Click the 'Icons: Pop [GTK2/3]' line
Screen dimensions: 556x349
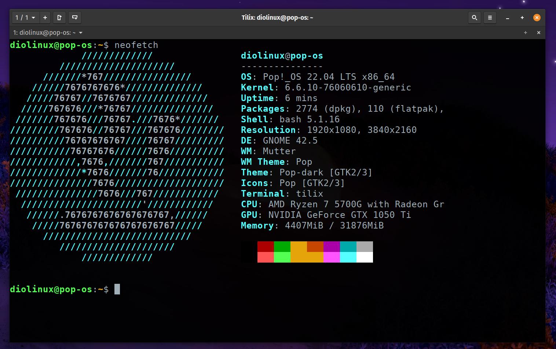tap(293, 183)
